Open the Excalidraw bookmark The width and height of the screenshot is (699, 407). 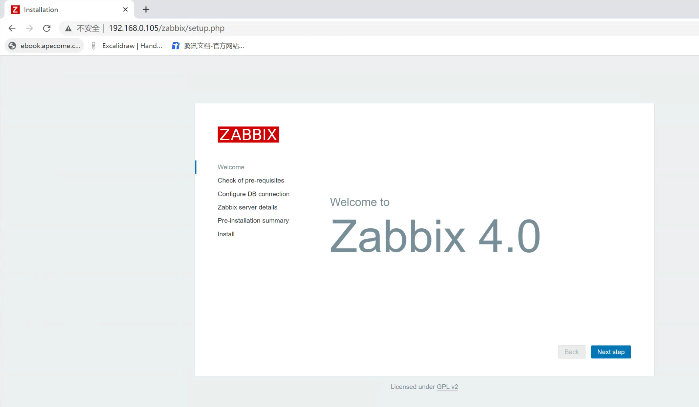pos(127,46)
